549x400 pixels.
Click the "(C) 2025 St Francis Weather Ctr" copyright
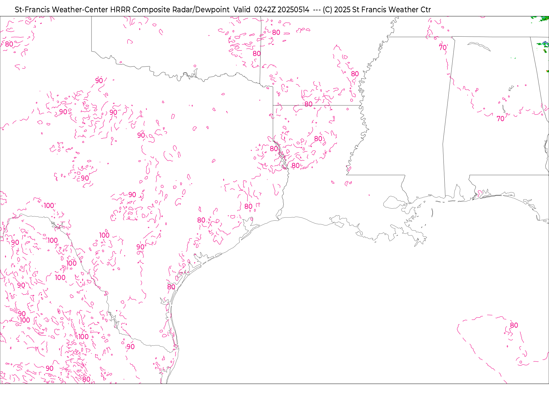point(377,10)
